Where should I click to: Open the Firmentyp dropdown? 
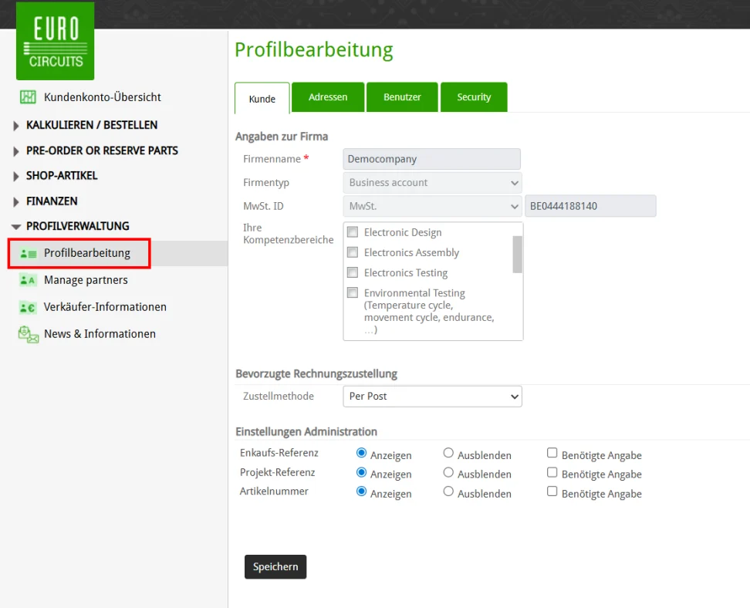point(432,183)
